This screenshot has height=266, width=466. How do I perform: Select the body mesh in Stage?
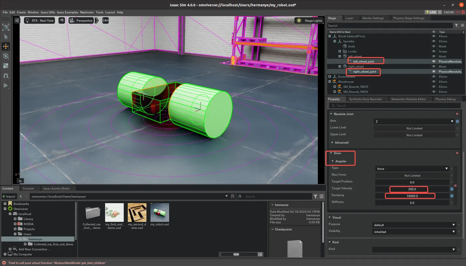click(351, 46)
